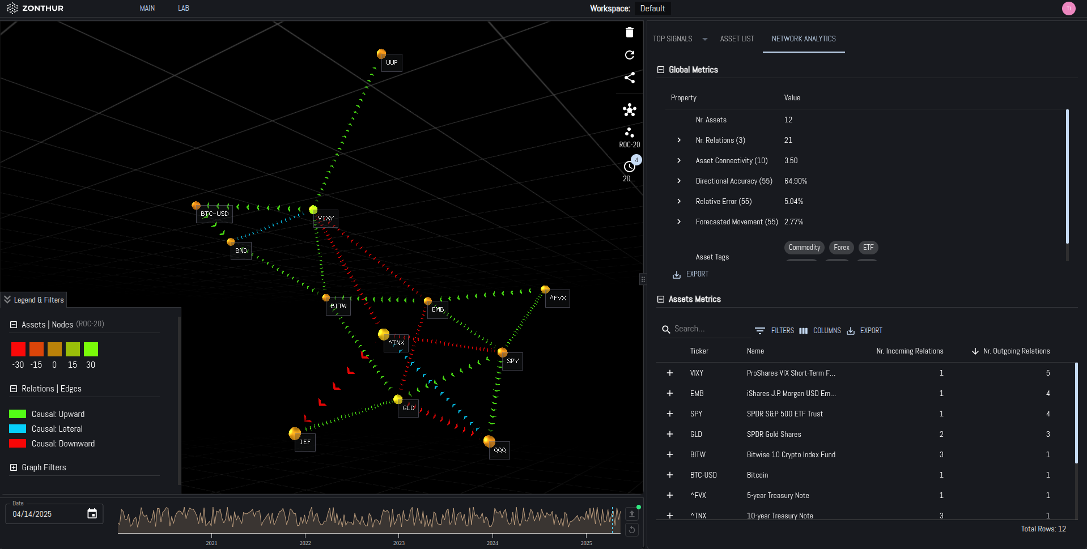Add SPY row with plus icon
The height and width of the screenshot is (549, 1087).
[x=670, y=414]
